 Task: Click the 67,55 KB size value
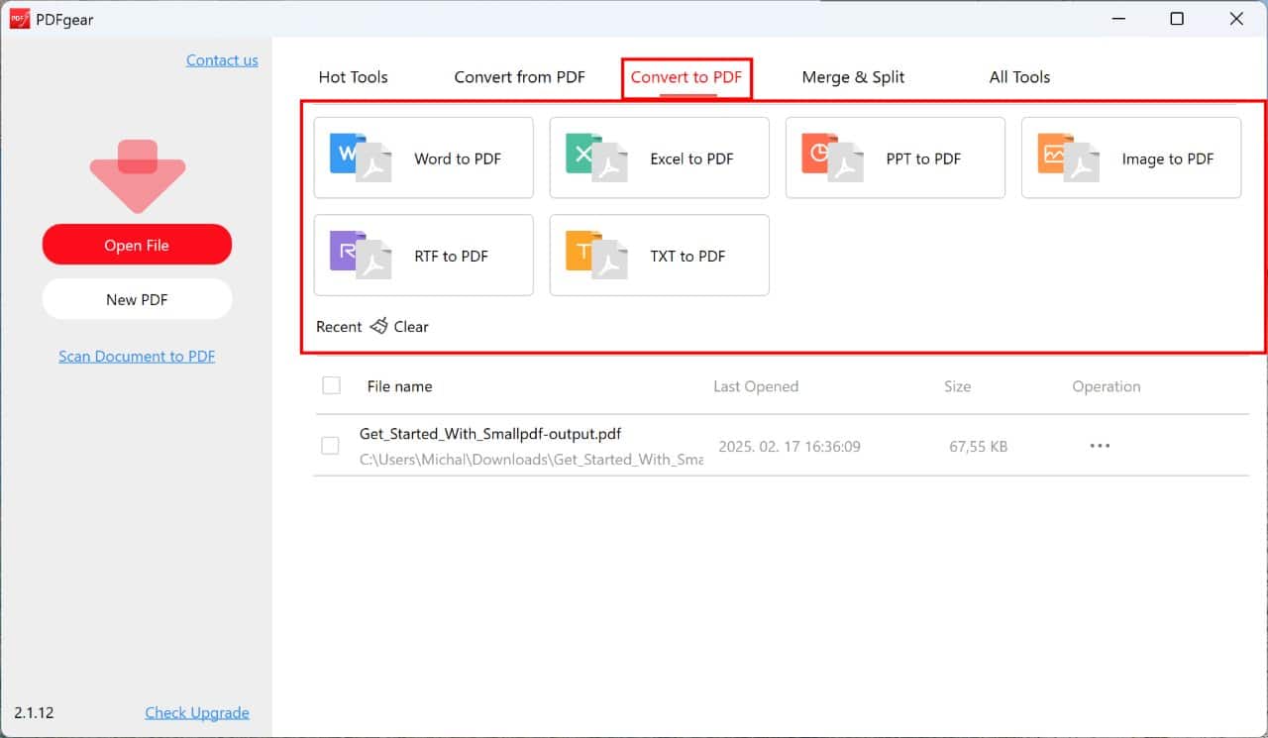click(979, 447)
